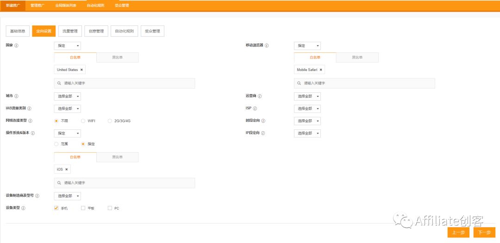The image size is (500, 243).
Task: Click the 上一步 button
Action: click(x=458, y=232)
